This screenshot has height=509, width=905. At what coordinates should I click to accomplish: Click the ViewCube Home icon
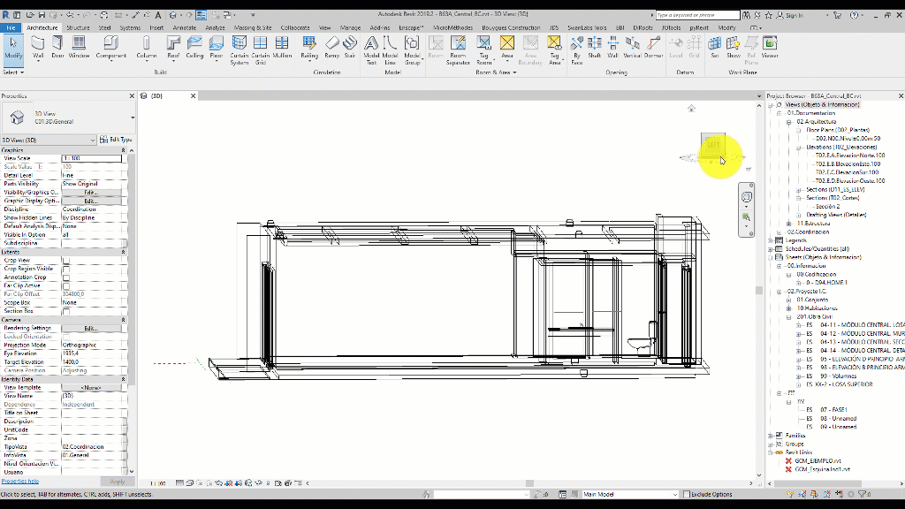pyautogui.click(x=691, y=108)
